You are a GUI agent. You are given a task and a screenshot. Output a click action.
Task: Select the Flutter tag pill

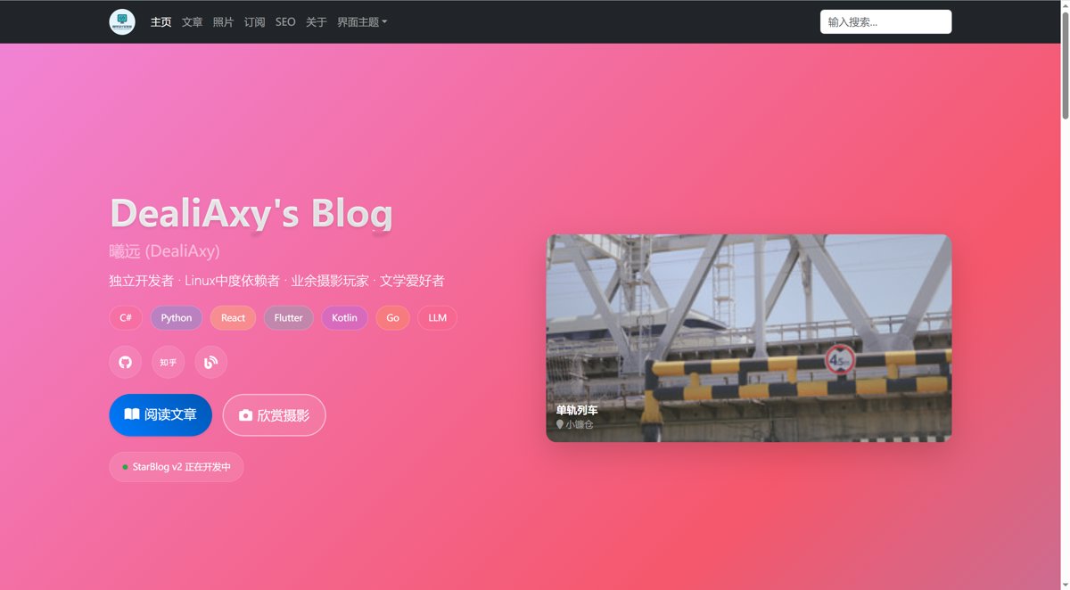pos(288,317)
